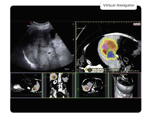Click the horizontal ruler above the CT view

pyautogui.click(x=109, y=22)
